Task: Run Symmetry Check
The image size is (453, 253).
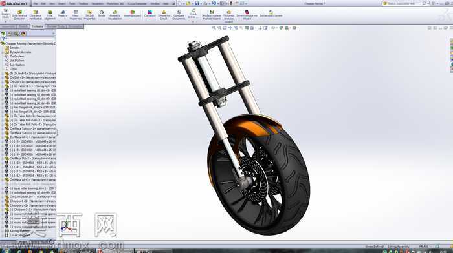Action: click(164, 15)
